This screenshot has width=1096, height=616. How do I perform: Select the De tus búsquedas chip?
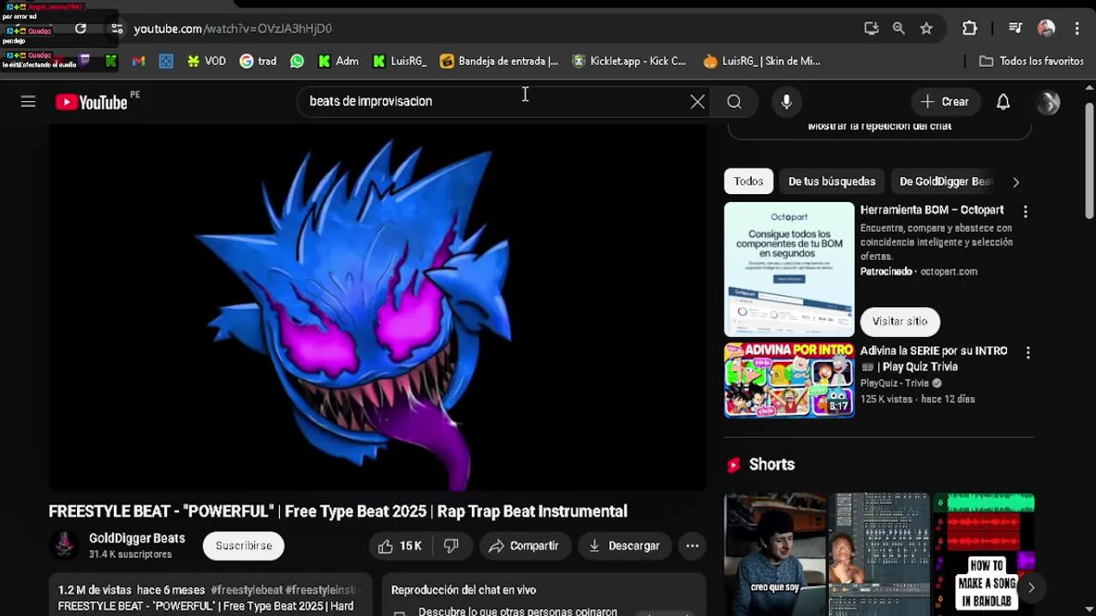tap(831, 181)
